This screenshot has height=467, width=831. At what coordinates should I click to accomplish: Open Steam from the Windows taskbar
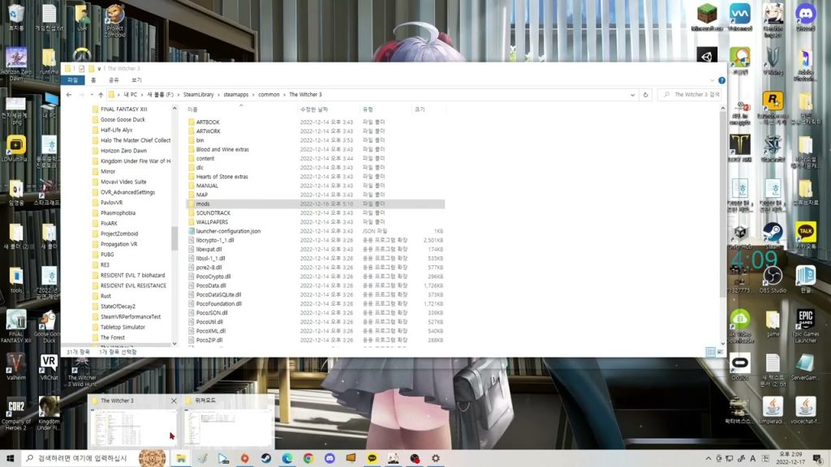click(265, 458)
